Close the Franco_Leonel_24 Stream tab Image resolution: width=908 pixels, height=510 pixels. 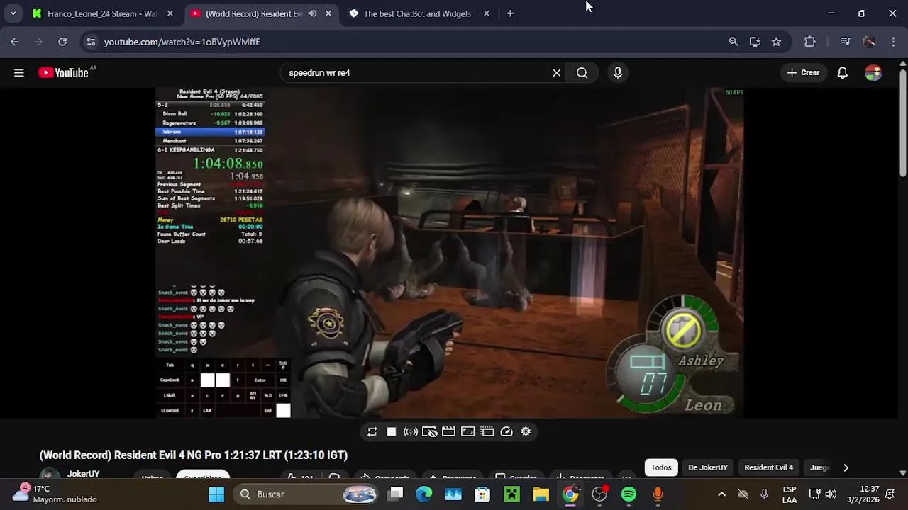tap(170, 13)
